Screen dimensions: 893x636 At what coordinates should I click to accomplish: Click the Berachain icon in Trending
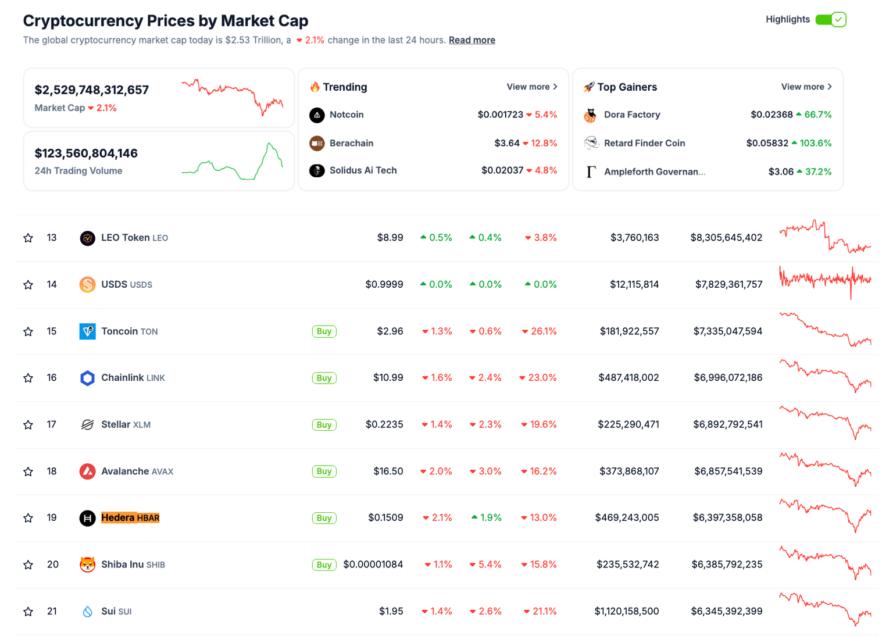[317, 143]
